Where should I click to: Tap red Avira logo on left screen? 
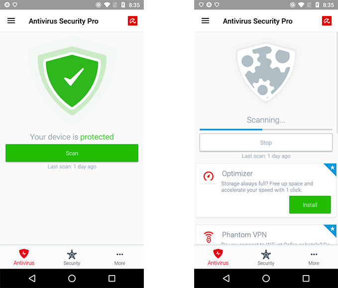(x=132, y=21)
